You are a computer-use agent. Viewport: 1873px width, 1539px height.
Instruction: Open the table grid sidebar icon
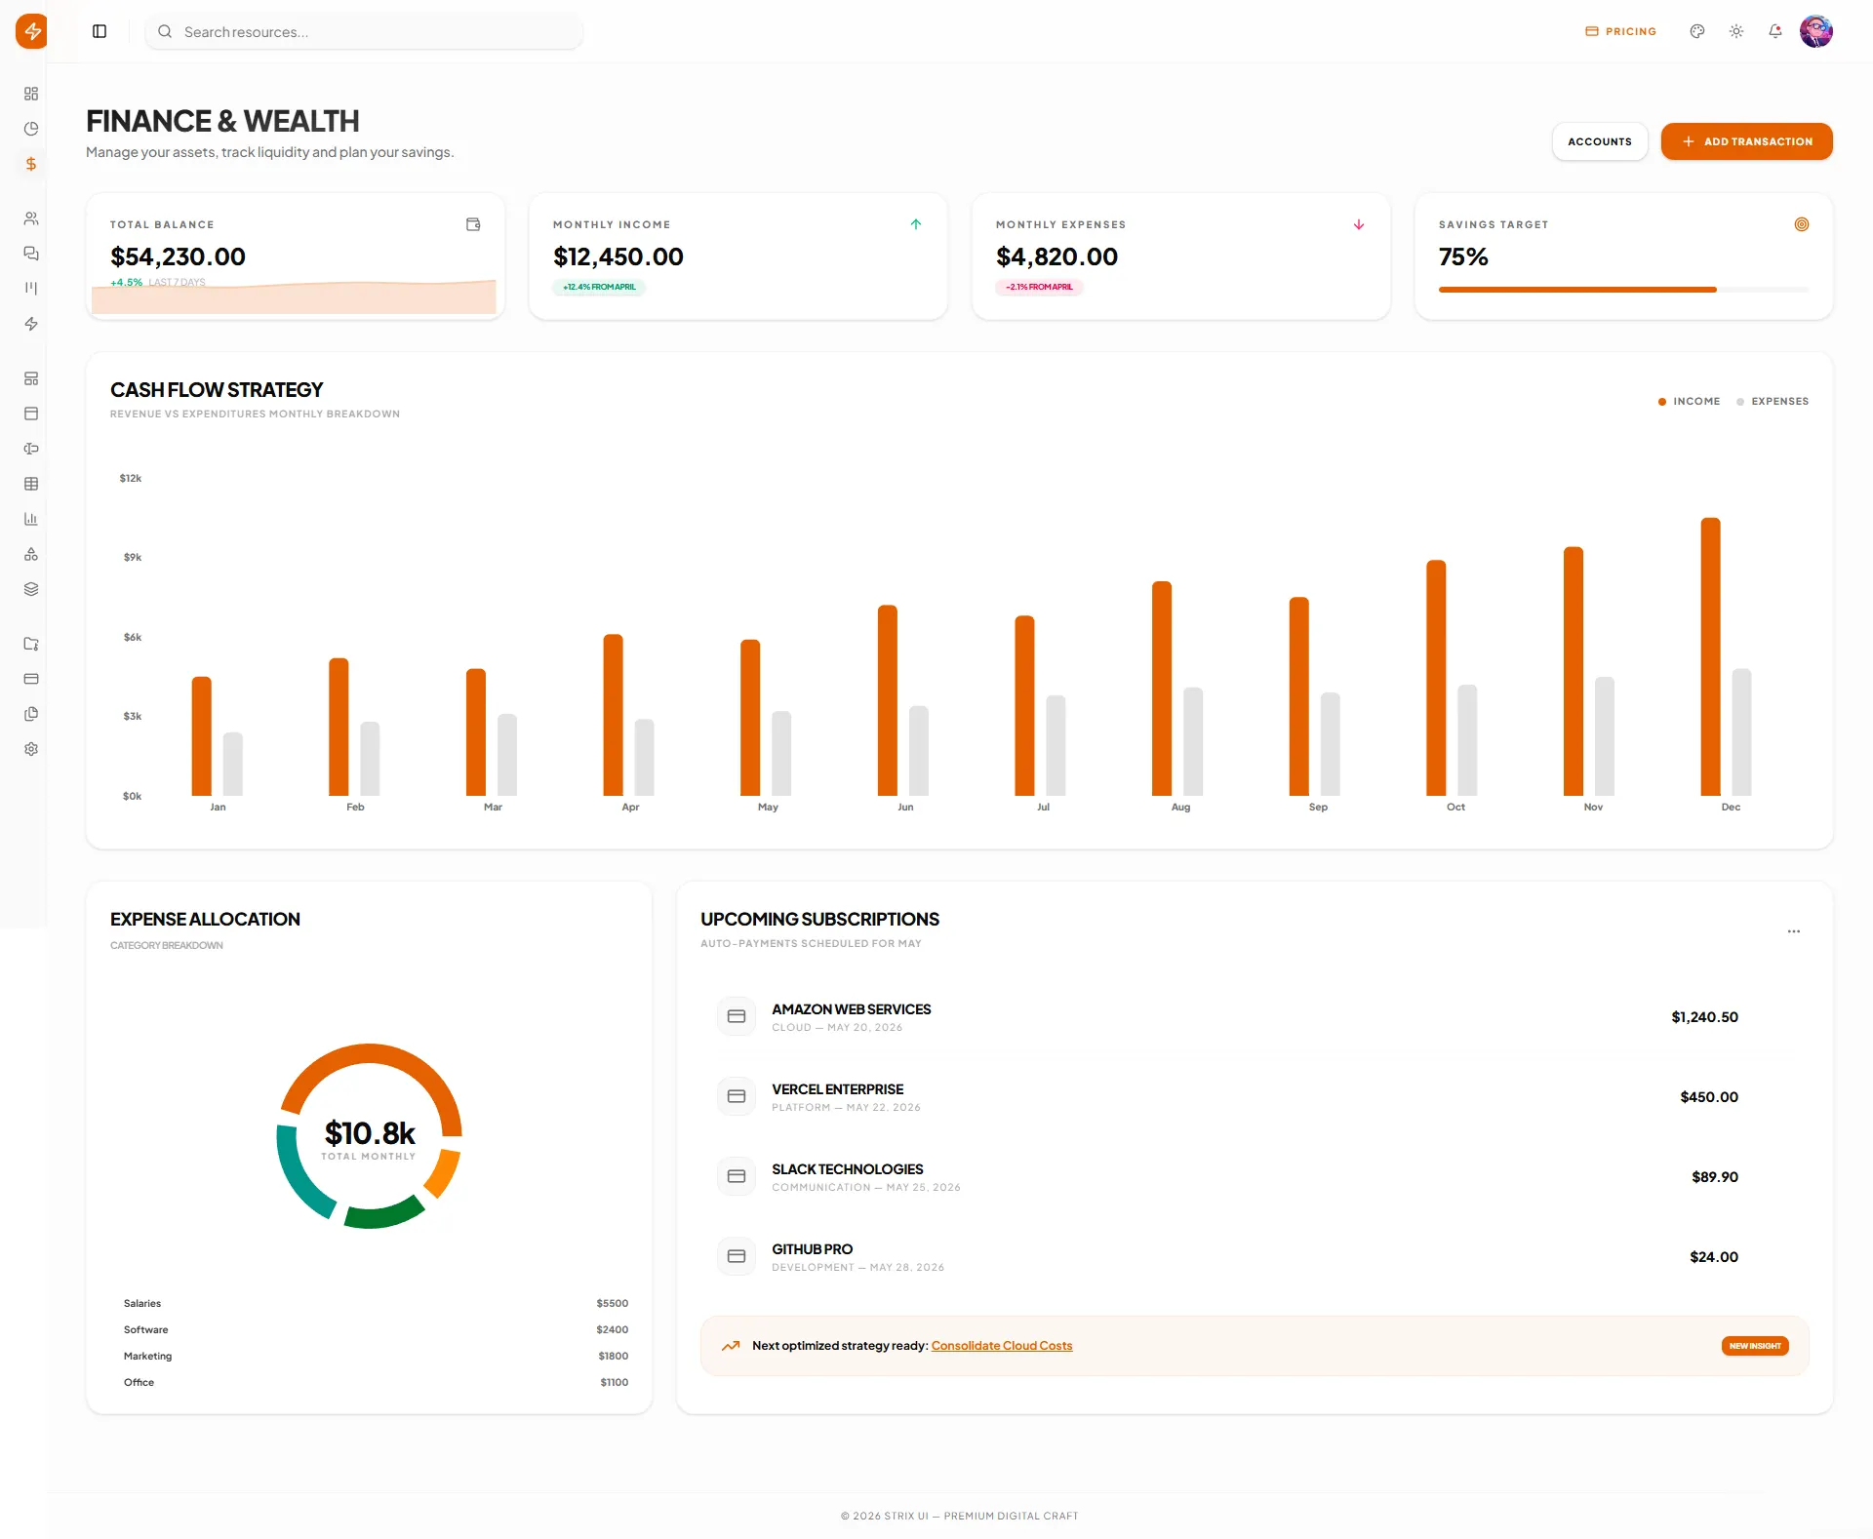click(x=31, y=484)
